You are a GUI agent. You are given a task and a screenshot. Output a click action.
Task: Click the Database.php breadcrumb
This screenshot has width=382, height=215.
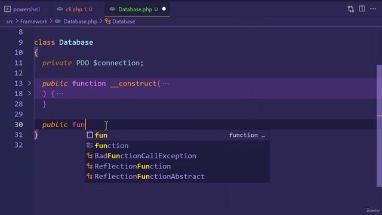tap(81, 21)
